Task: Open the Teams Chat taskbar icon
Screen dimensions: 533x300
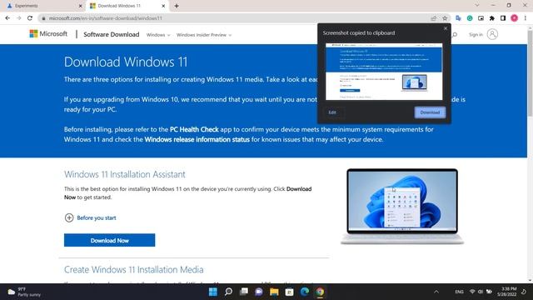Action: coord(259,292)
